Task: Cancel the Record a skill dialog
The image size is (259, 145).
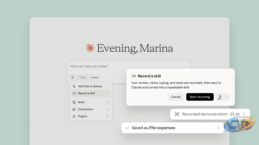Action: point(176,97)
